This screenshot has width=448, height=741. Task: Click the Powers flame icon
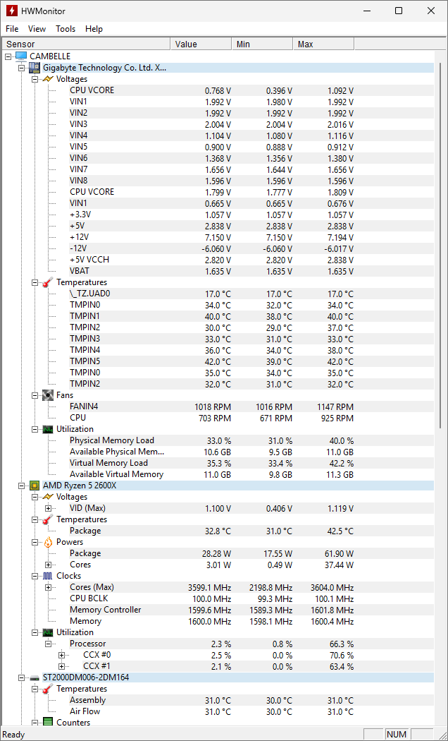click(x=48, y=542)
